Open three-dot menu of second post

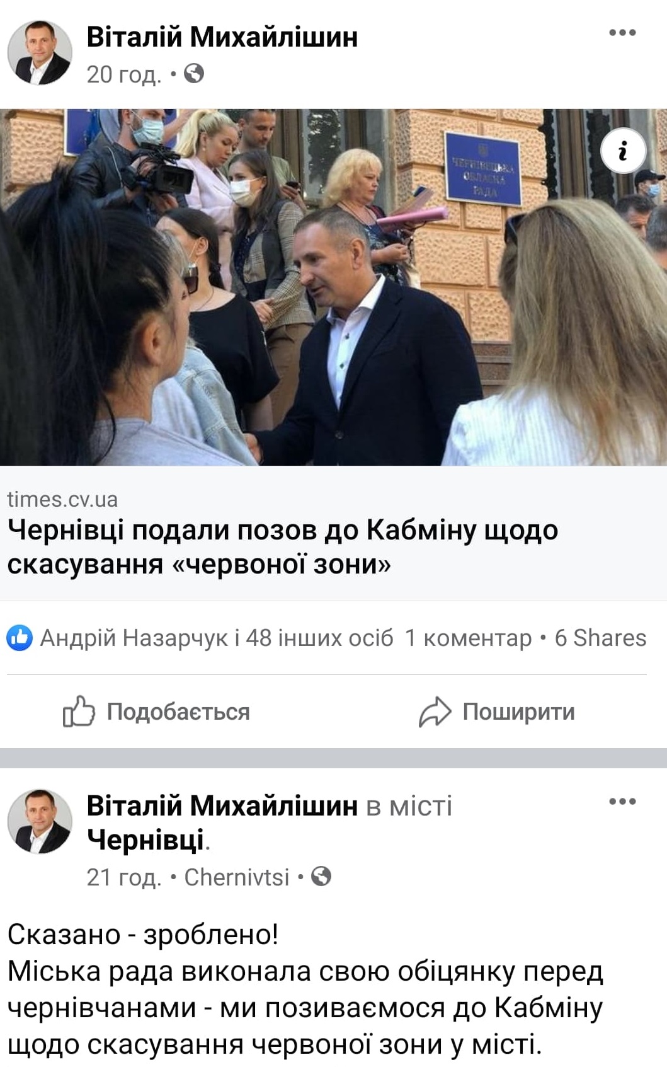point(622,802)
